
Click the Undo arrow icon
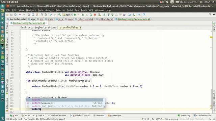(x=20, y=15)
